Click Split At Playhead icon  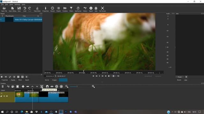click(42, 86)
